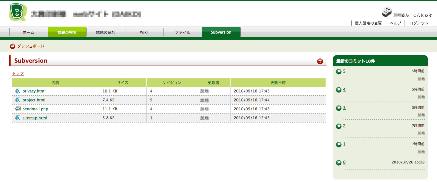This screenshot has height=182, width=437.
Task: Click the トップ breadcrumb link
Action: pyautogui.click(x=18, y=74)
